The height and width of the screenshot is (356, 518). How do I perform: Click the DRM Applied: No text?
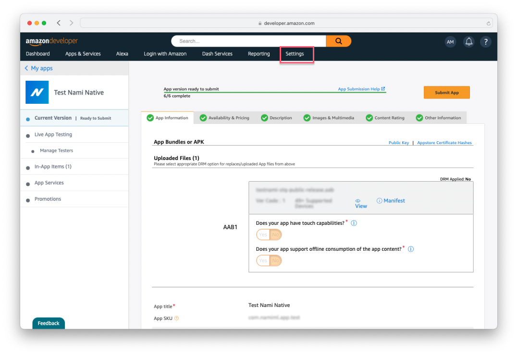455,179
